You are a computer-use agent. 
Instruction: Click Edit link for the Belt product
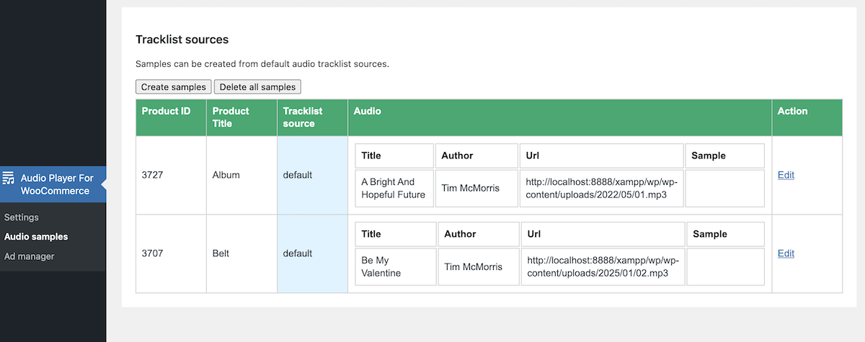[786, 253]
